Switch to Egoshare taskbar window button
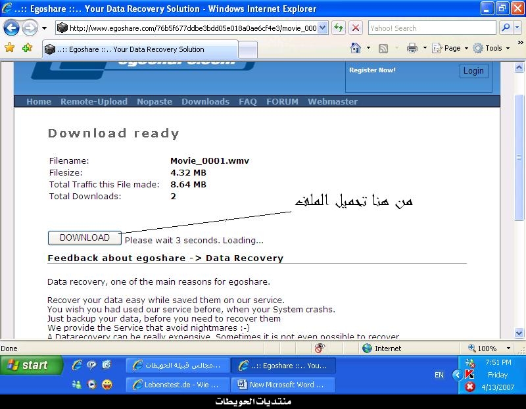526x409 pixels. (283, 365)
